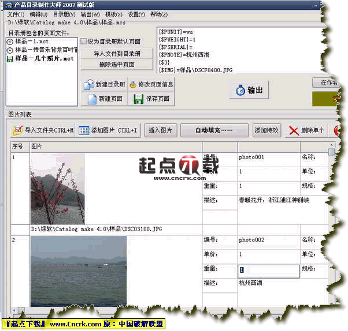Click the horizontal scrollbar left arrow
348x331 pixels.
[14, 310]
